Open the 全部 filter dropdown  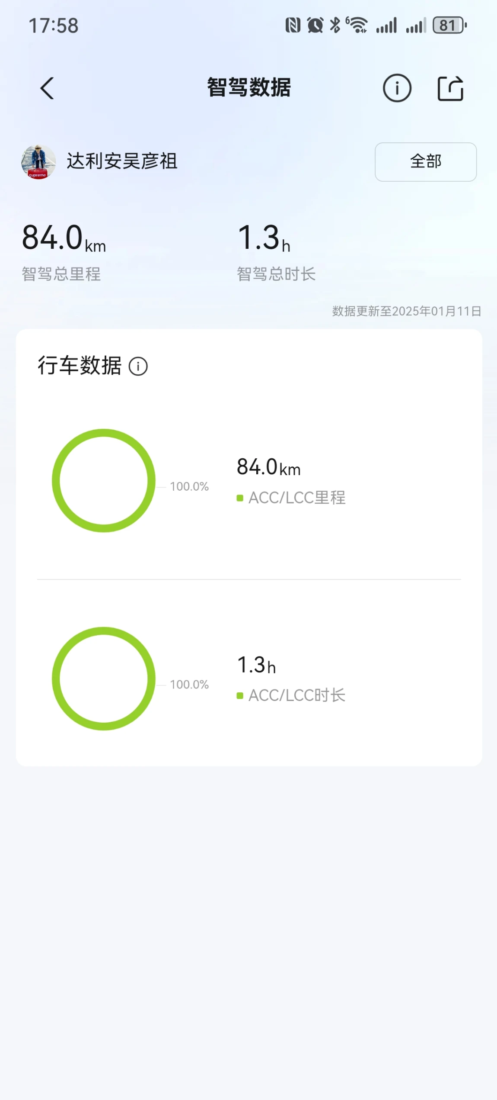(x=426, y=162)
